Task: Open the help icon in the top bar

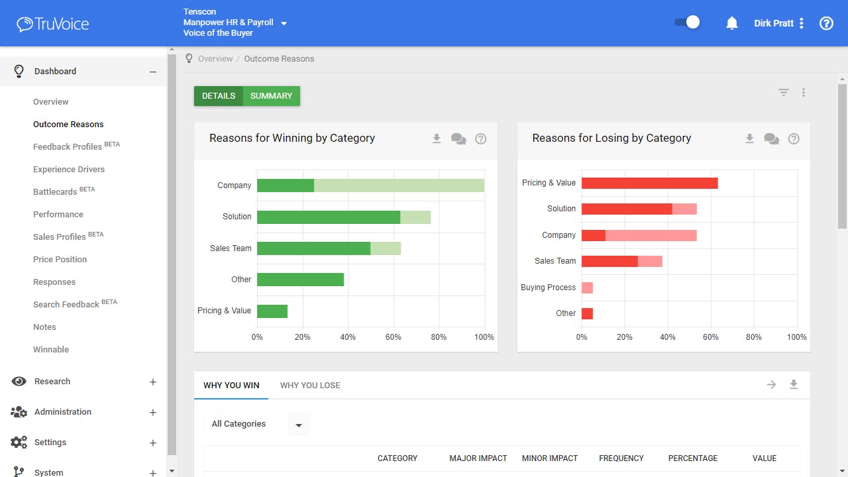Action: coord(826,23)
